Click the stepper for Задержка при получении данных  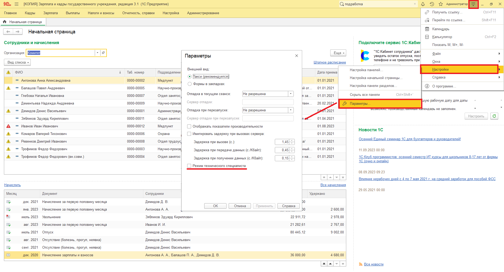[292, 158]
